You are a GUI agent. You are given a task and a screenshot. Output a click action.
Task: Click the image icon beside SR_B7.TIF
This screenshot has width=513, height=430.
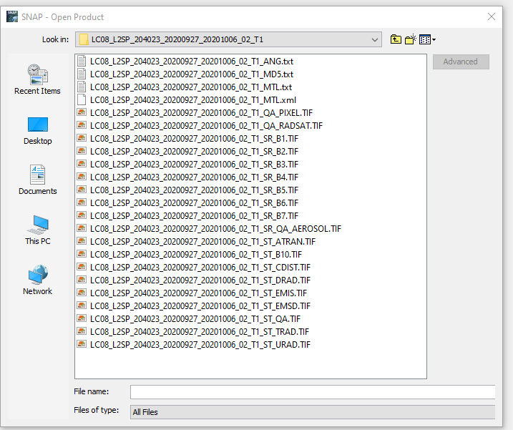click(82, 215)
